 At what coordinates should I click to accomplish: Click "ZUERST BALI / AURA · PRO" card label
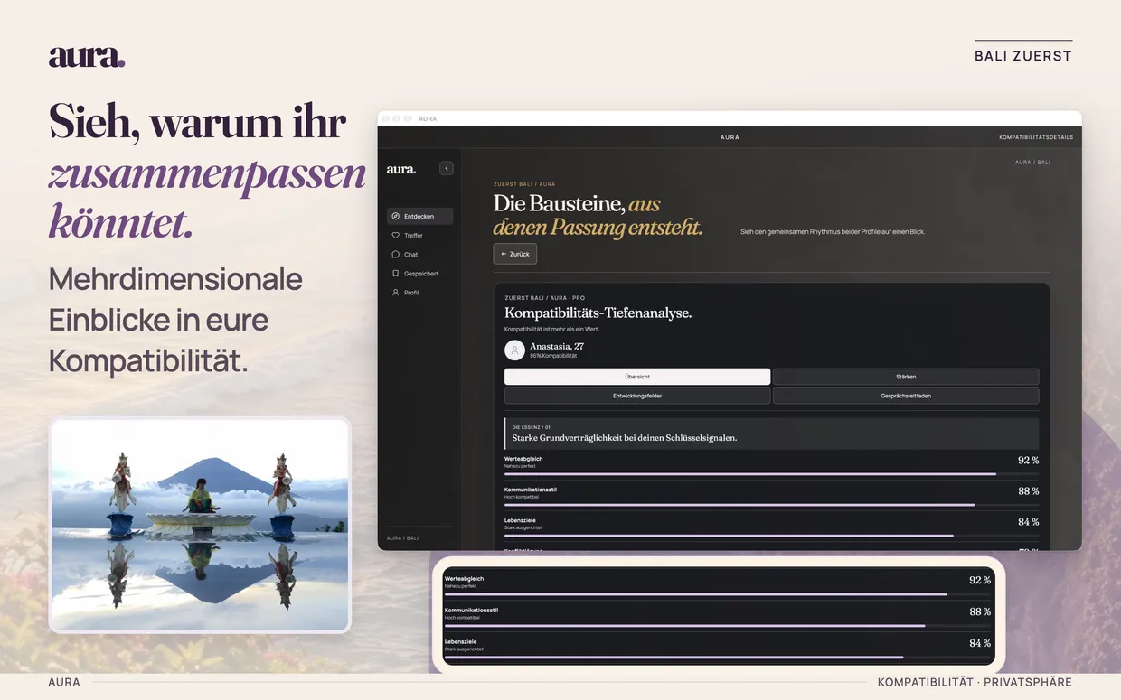[545, 297]
